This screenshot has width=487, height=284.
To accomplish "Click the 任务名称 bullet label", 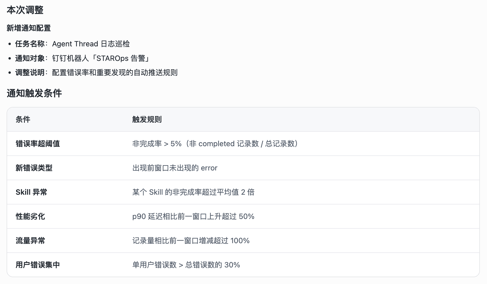I will [30, 44].
